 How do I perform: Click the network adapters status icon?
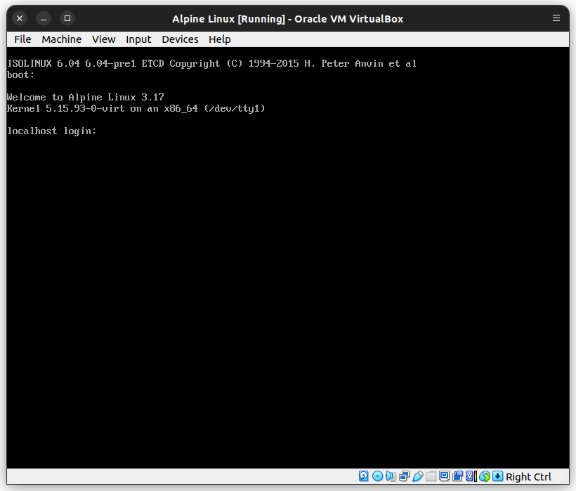405,476
